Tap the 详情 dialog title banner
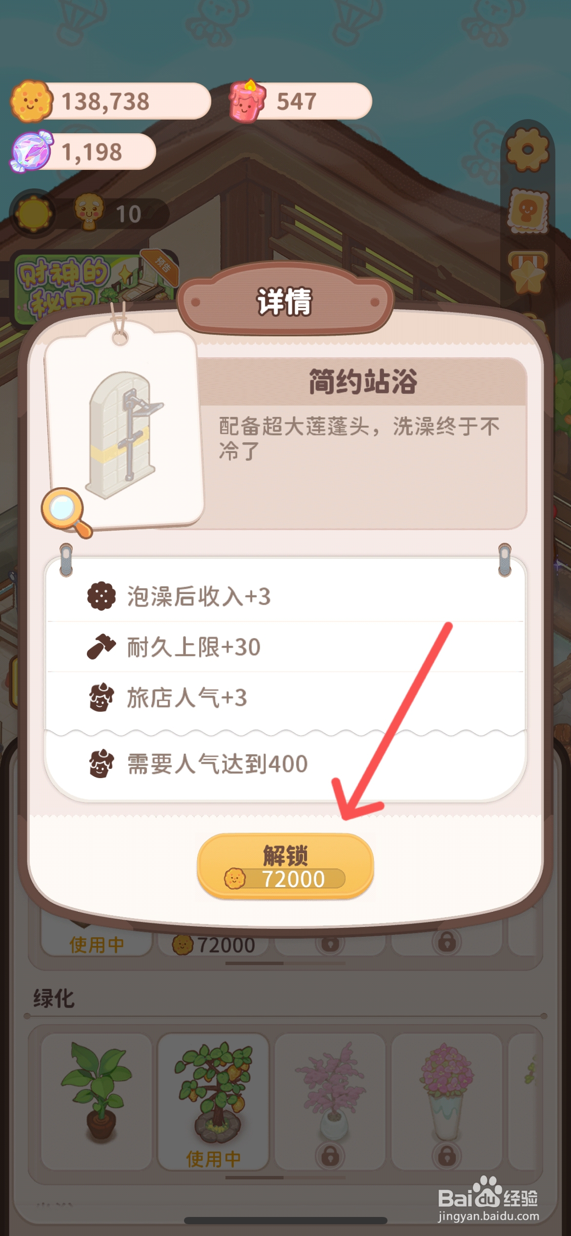The image size is (571, 1236). click(285, 301)
